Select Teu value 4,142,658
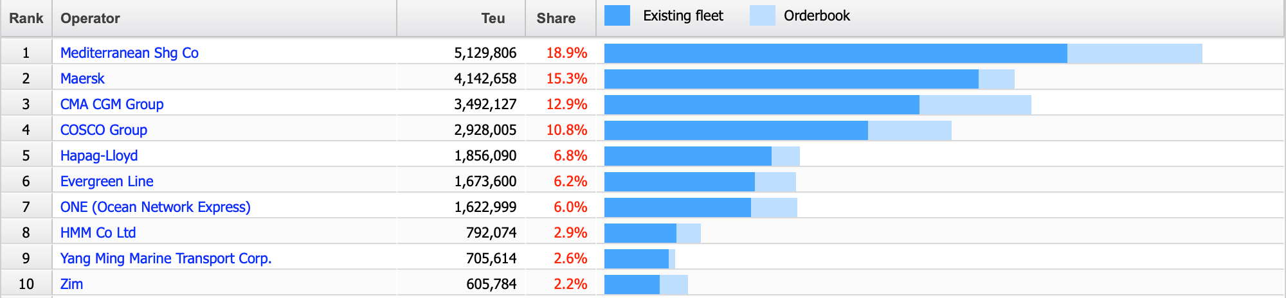Image resolution: width=1286 pixels, height=298 pixels. point(485,78)
